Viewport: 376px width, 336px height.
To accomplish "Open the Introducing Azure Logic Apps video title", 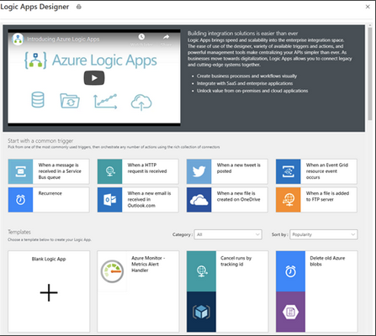I will (x=63, y=39).
